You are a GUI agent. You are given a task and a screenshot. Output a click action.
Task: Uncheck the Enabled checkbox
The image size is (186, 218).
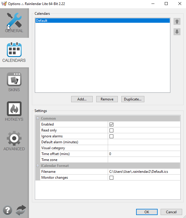(x=111, y=124)
